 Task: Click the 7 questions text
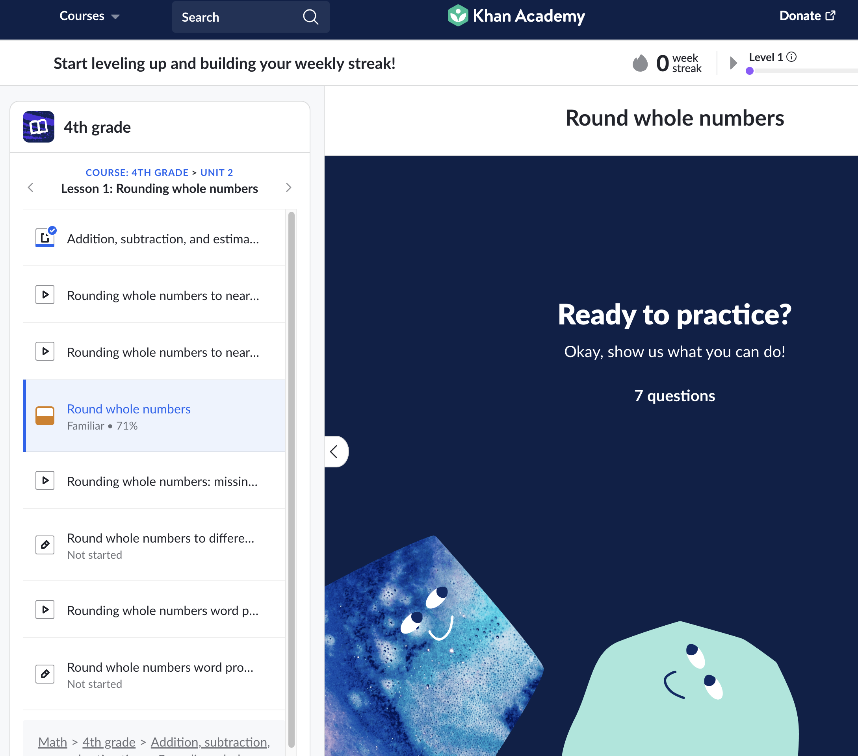point(674,396)
